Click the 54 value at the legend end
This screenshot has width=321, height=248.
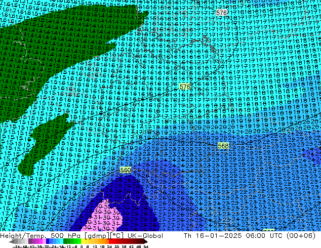pos(145,246)
